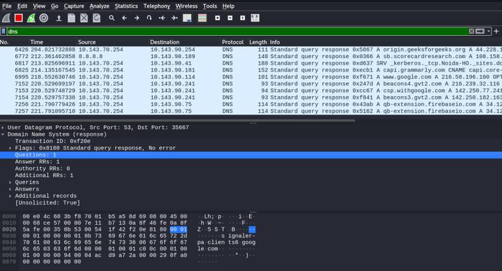Screen dimensions: 502x271
Task: Open the Analyze menu
Action: coord(99,6)
